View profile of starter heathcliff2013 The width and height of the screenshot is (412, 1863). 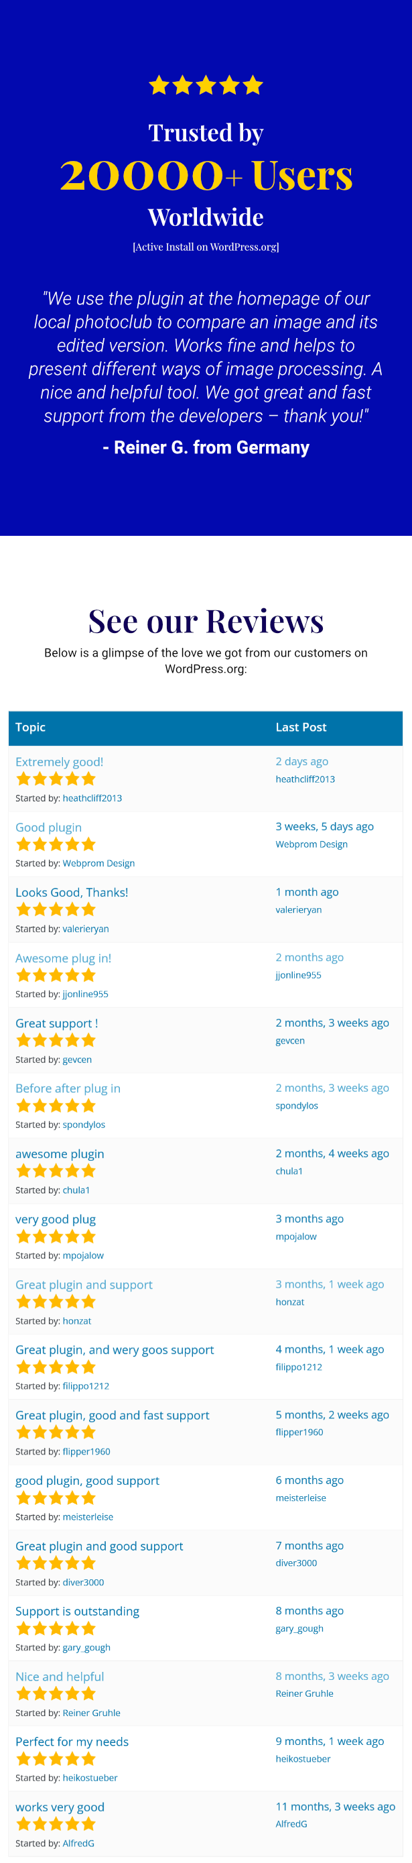click(x=92, y=797)
